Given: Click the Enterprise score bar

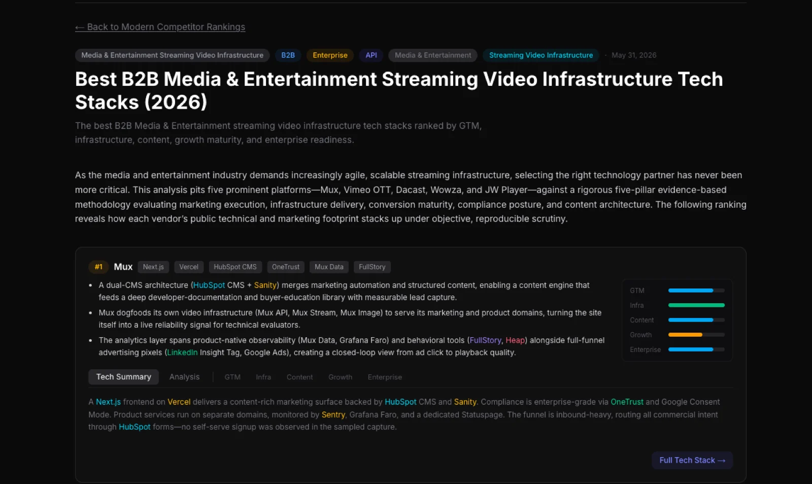Looking at the screenshot, I should tap(696, 349).
